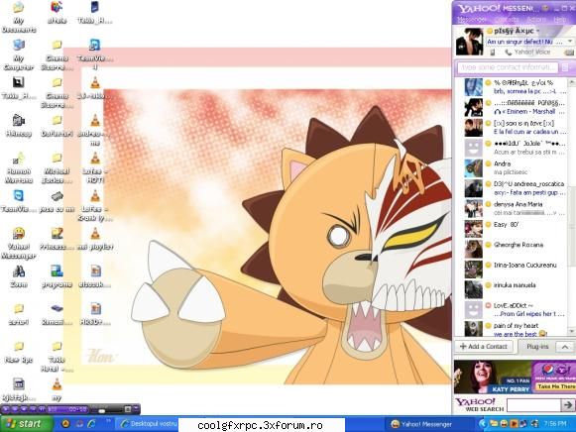The width and height of the screenshot is (576, 432).
Task: Open the My Documents desktop icon
Action: (19, 17)
